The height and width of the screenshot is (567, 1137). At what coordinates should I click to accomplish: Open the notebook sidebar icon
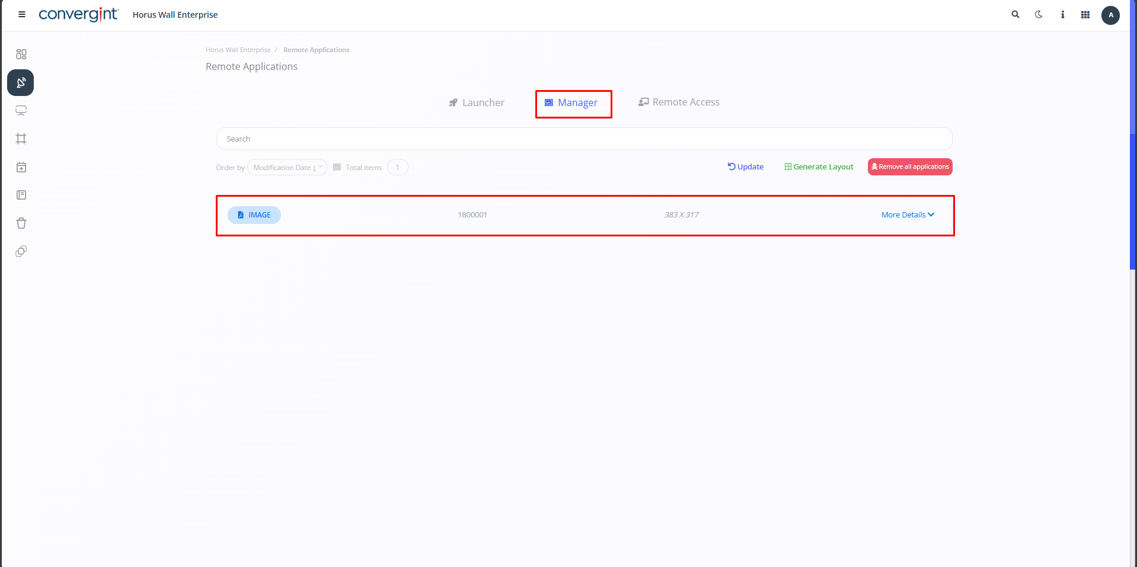[21, 195]
